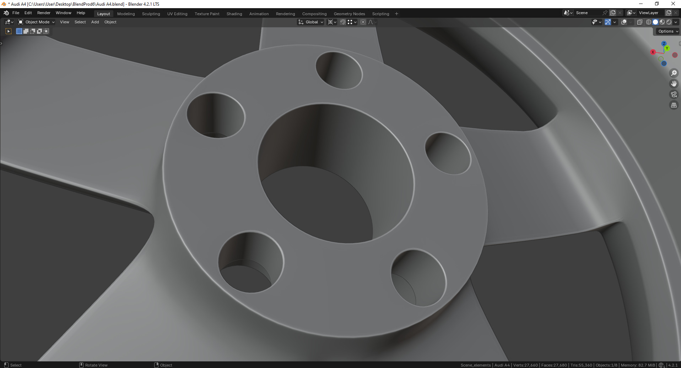
Task: Open the pivot point dropdown
Action: (332, 22)
